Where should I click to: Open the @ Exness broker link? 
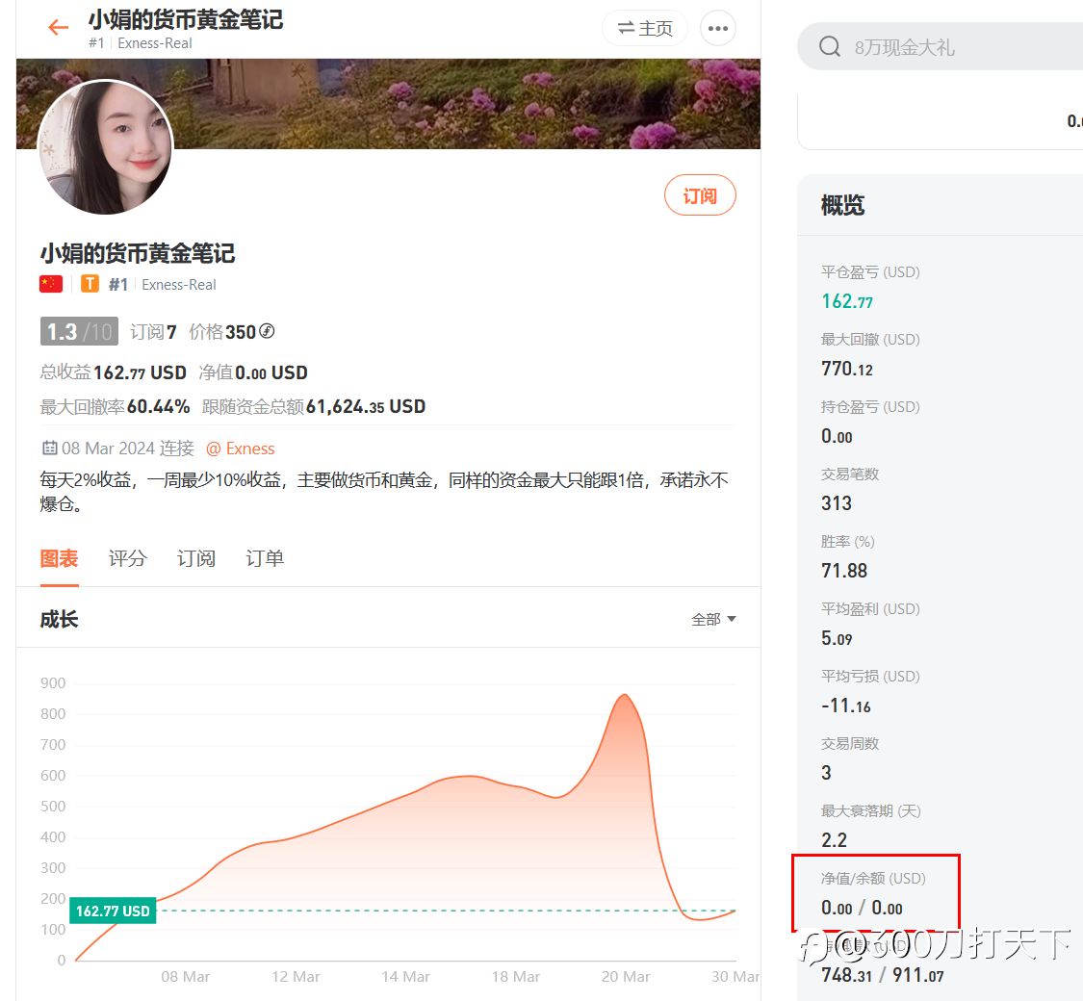[x=241, y=449]
